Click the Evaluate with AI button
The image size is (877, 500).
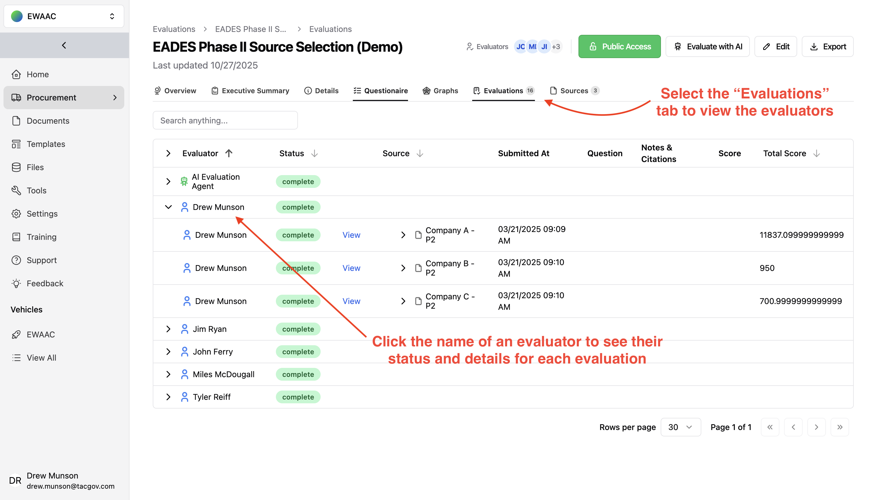coord(707,46)
